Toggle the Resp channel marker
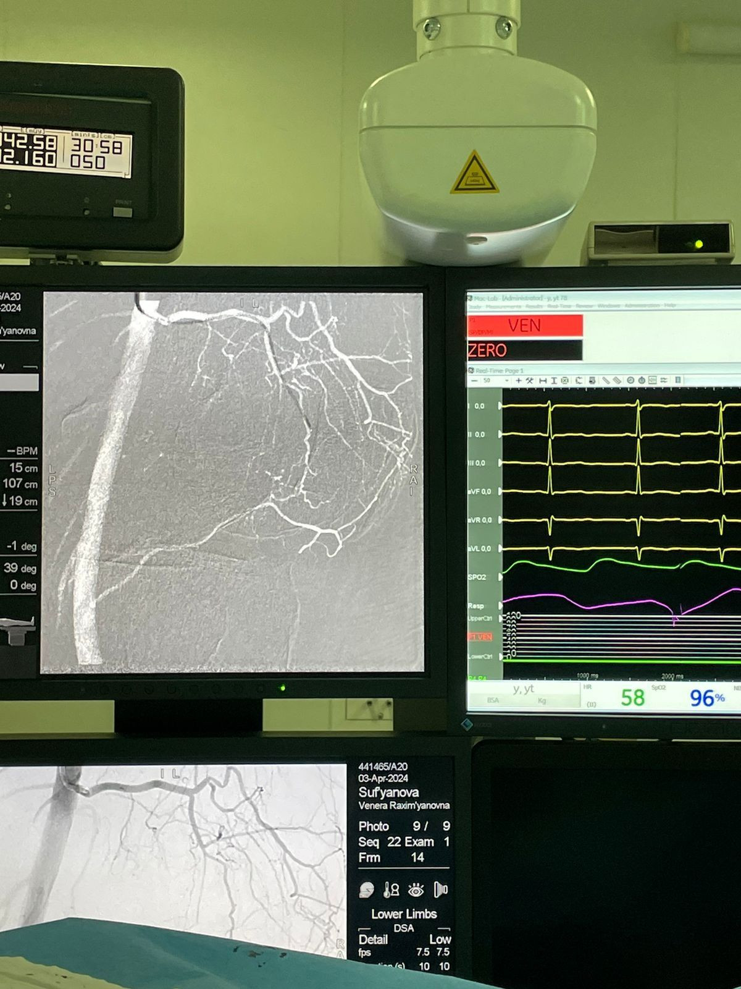The height and width of the screenshot is (989, 741). [x=500, y=606]
